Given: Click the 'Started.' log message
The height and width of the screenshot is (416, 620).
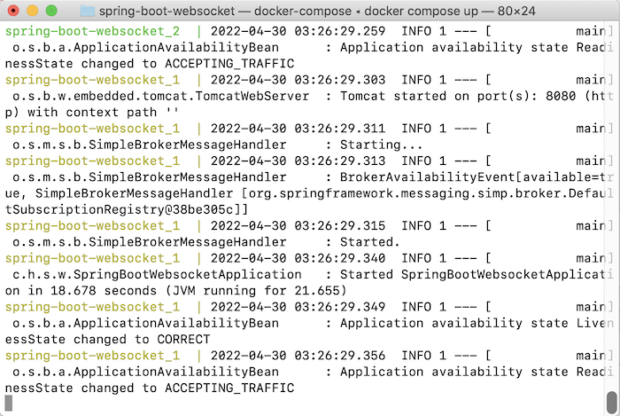Looking at the screenshot, I should pyautogui.click(x=369, y=242).
